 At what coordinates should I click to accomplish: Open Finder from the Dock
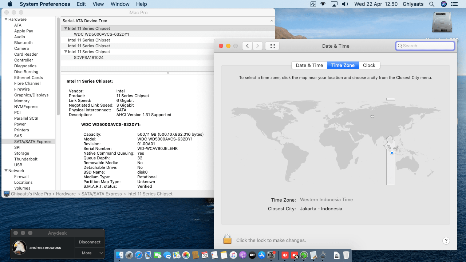point(120,255)
